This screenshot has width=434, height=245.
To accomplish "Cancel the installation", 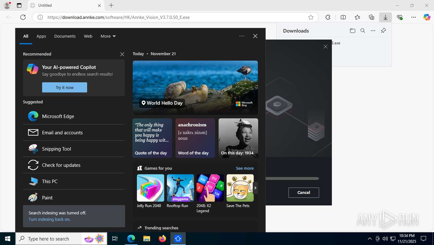I will coord(303,192).
